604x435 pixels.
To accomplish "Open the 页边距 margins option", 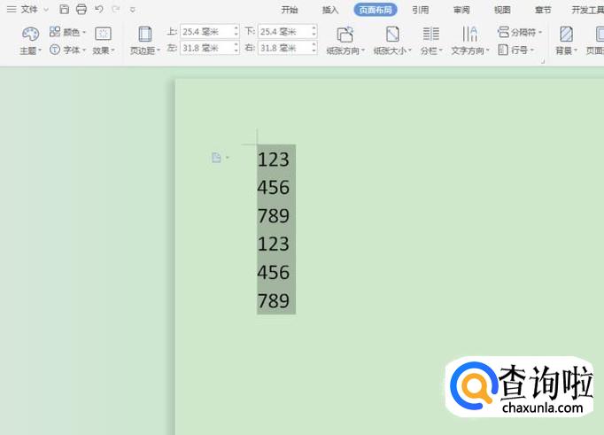I will click(145, 41).
